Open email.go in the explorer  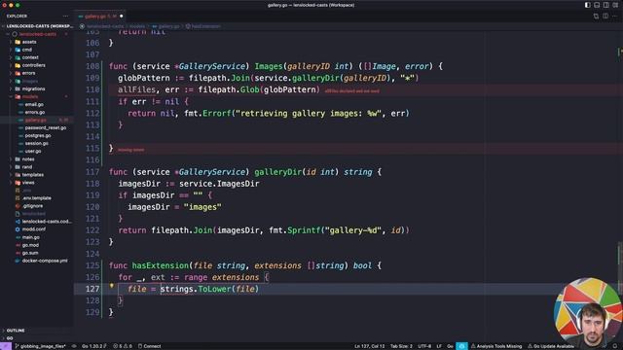[x=34, y=104]
